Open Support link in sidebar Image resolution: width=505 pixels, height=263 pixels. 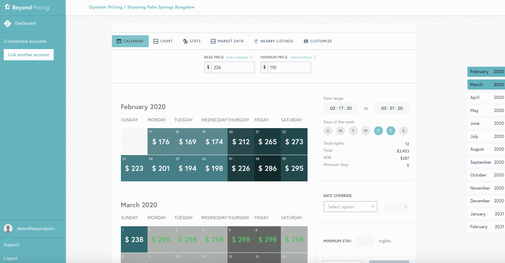click(x=12, y=245)
